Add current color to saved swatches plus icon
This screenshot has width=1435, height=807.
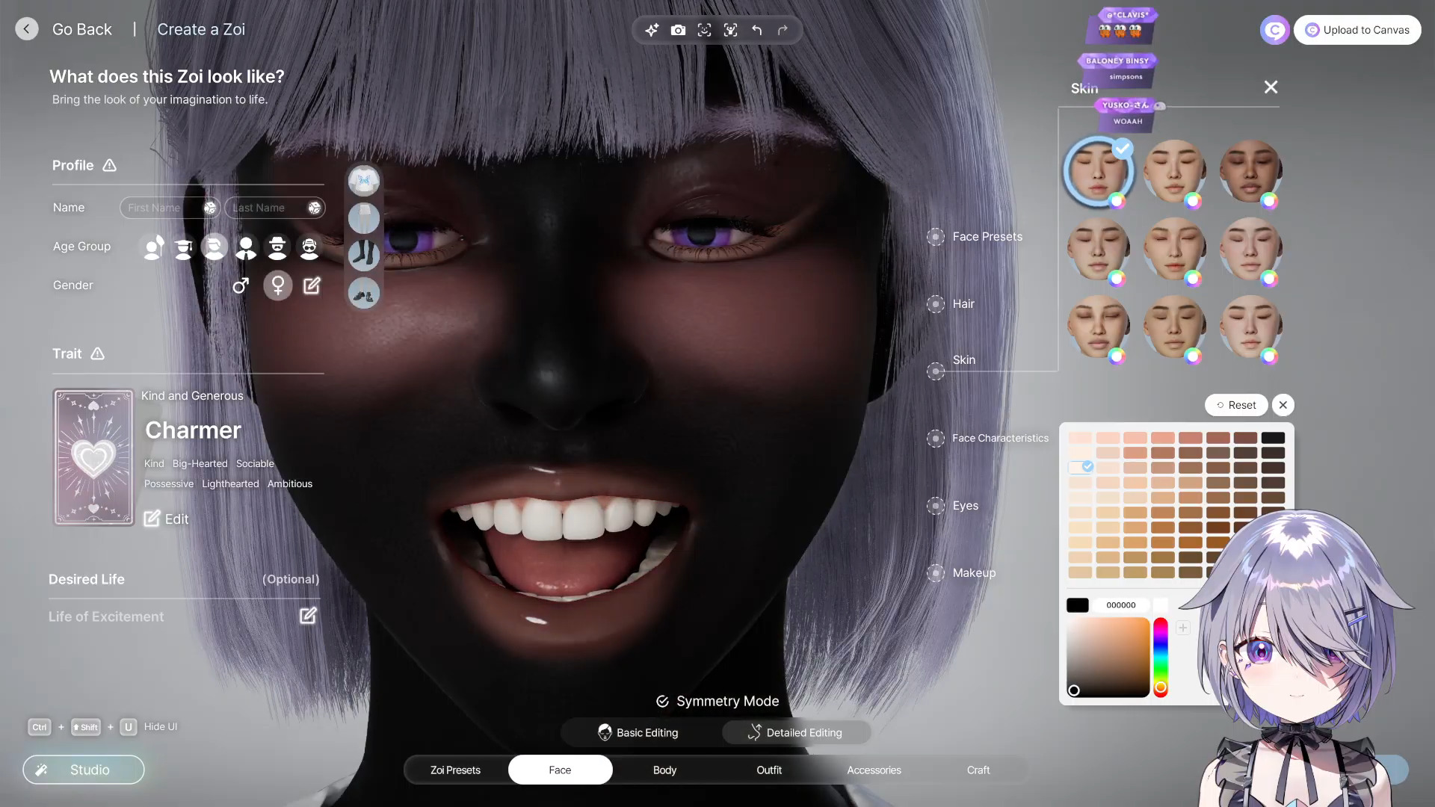click(x=1183, y=628)
